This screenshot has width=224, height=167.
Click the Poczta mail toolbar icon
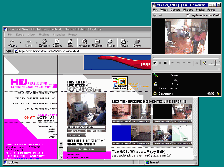click(x=124, y=43)
